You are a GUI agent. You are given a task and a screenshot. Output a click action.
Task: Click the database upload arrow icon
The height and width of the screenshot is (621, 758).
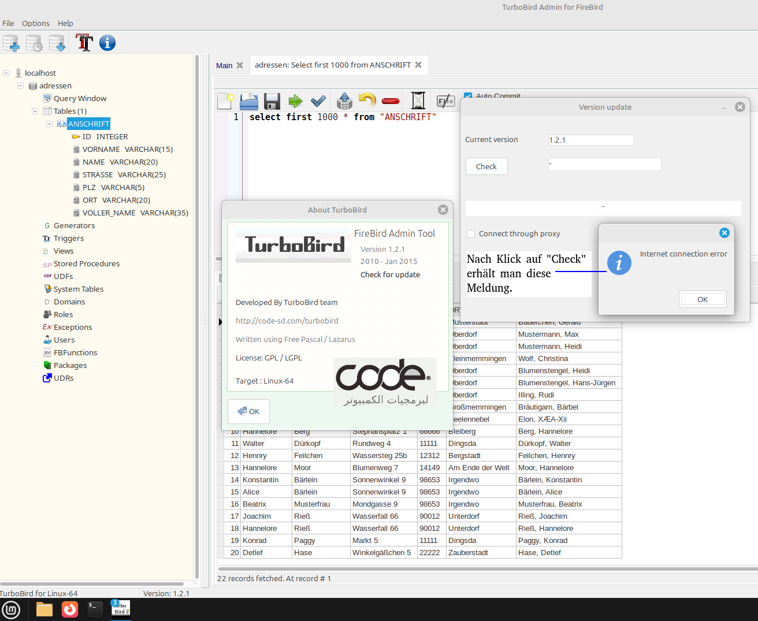tap(344, 101)
